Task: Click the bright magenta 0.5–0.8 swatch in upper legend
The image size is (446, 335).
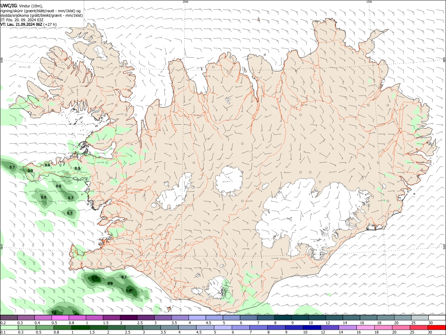Action: coord(60,318)
